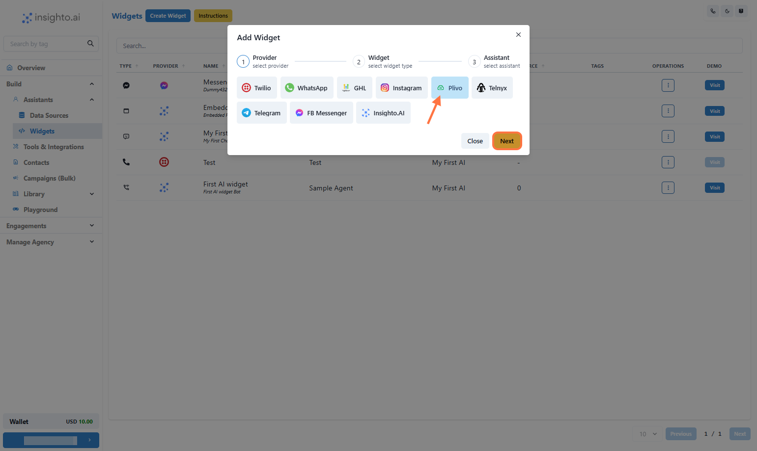The height and width of the screenshot is (451, 757).
Task: Click the search magnifier icon in sidebar
Action: click(x=90, y=43)
